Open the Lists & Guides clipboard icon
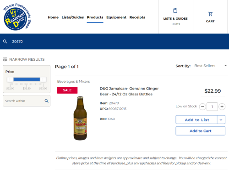The image size is (229, 173). coord(175,10)
